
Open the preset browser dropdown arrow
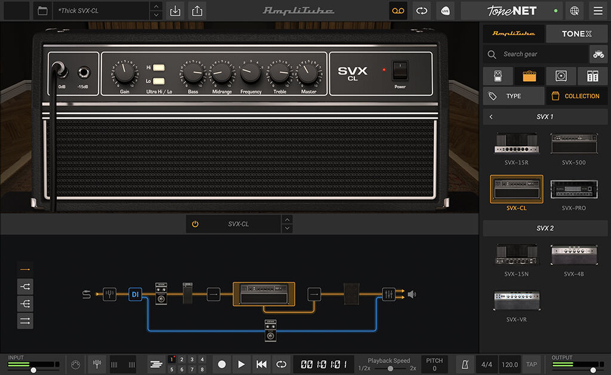(155, 11)
